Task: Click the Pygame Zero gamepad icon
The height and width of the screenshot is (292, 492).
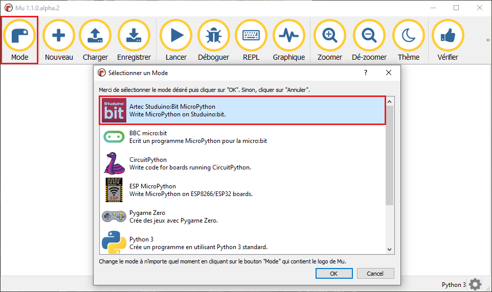Action: click(x=114, y=216)
